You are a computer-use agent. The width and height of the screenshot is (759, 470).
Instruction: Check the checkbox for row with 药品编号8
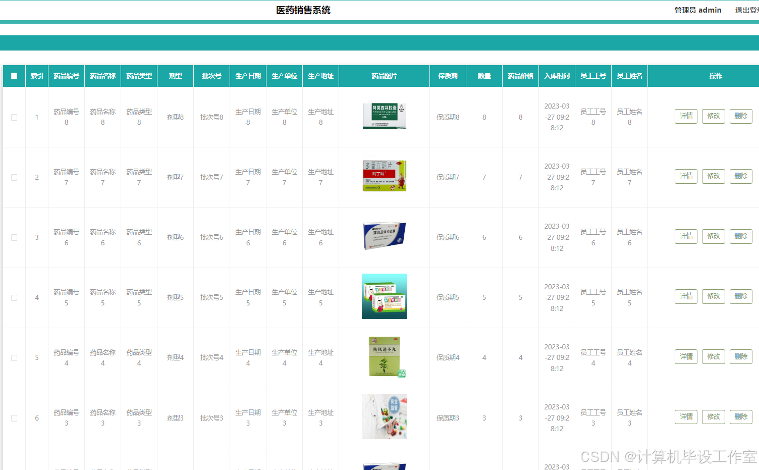click(14, 117)
